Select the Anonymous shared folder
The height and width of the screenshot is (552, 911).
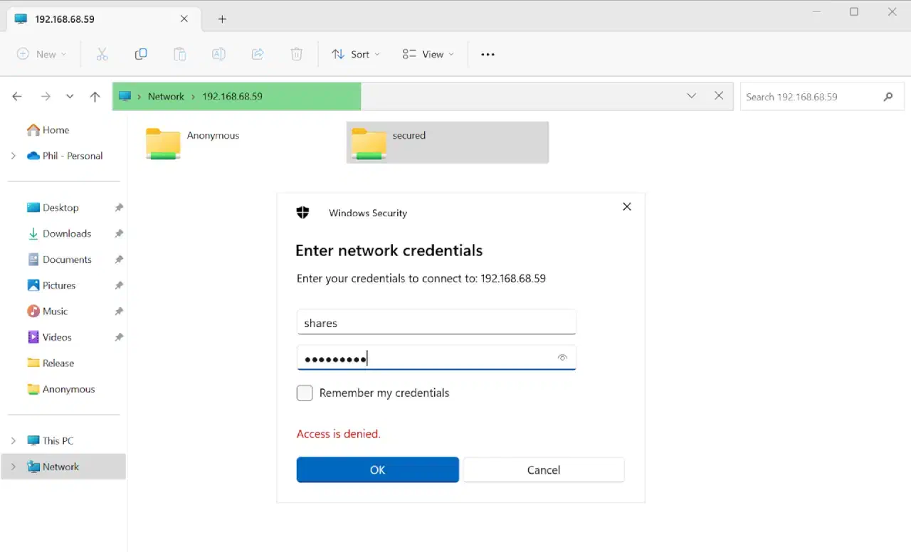pos(193,142)
